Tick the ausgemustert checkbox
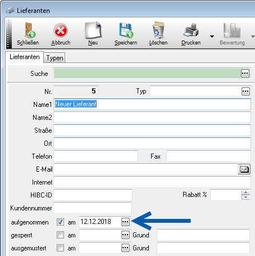 [60, 248]
